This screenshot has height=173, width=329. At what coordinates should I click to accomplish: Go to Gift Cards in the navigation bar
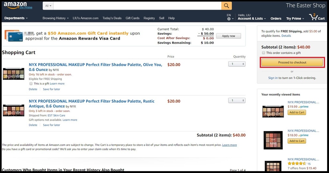click(x=132, y=18)
